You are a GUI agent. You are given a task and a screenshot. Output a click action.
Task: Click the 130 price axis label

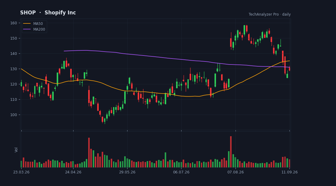point(14,69)
